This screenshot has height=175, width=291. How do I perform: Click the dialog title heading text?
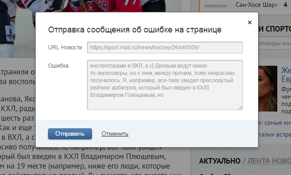pyautogui.click(x=135, y=30)
